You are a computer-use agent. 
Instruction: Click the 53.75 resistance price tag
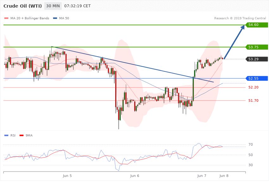(x=257, y=47)
